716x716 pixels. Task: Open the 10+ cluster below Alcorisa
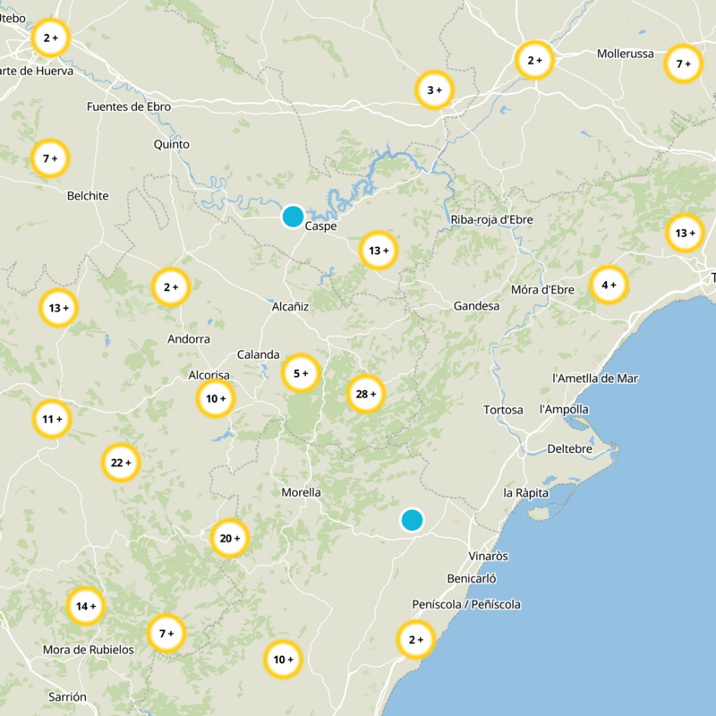tap(216, 398)
